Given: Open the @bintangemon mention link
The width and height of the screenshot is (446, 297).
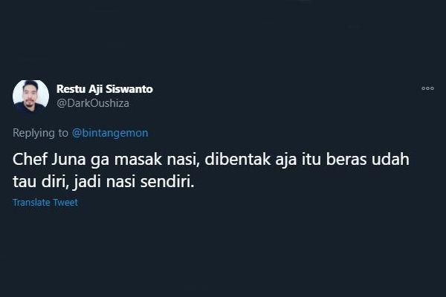Looking at the screenshot, I should (110, 133).
